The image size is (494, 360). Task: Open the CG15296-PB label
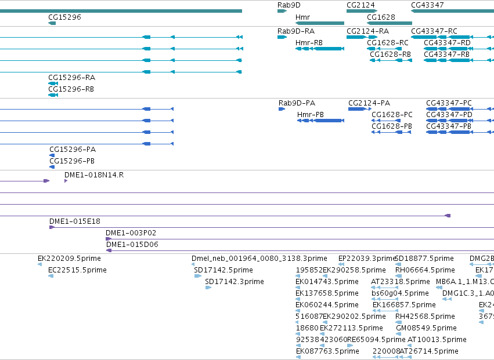click(72, 161)
